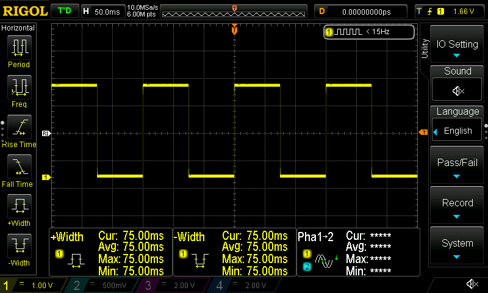488x293 pixels.
Task: Open the Record menu
Action: [x=457, y=206]
